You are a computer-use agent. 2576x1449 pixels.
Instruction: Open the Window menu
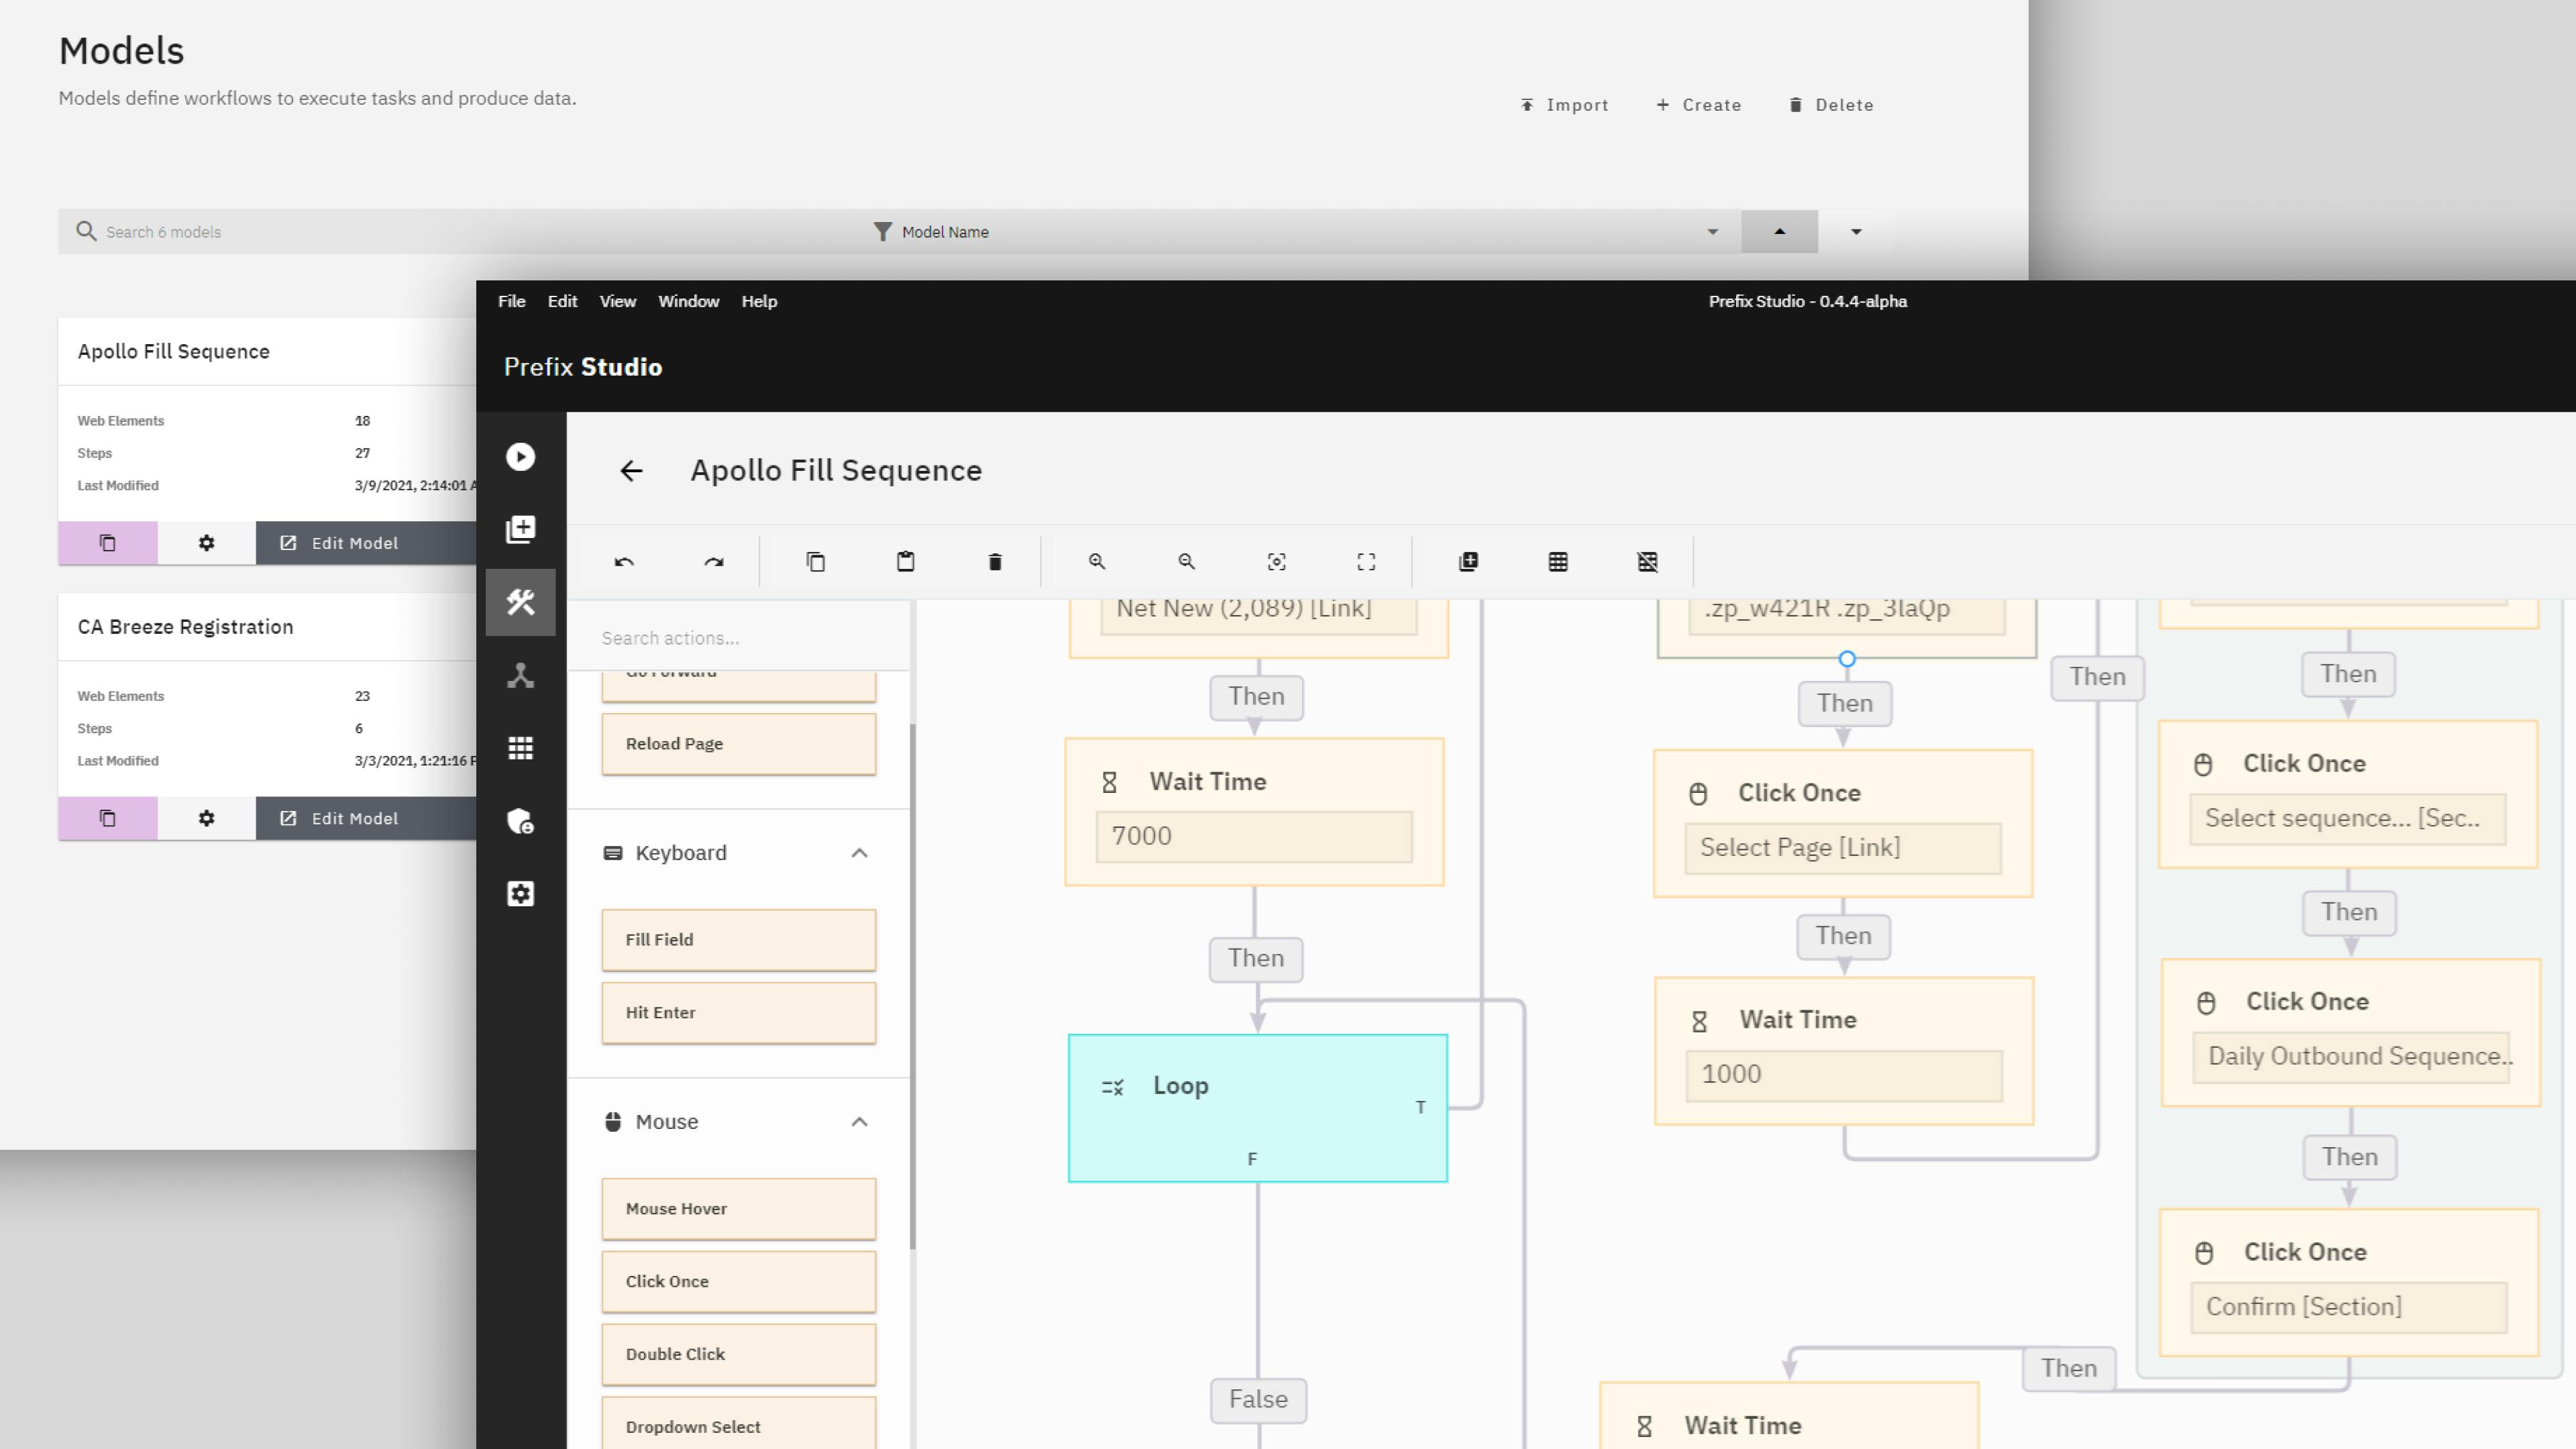[x=689, y=301]
